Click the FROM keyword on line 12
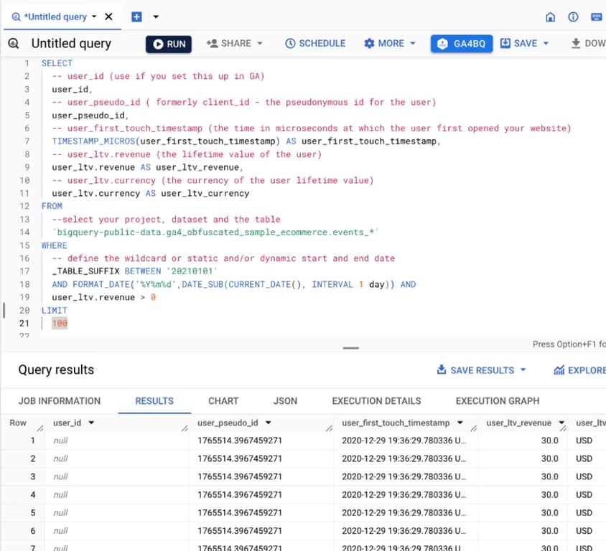 pyautogui.click(x=52, y=206)
